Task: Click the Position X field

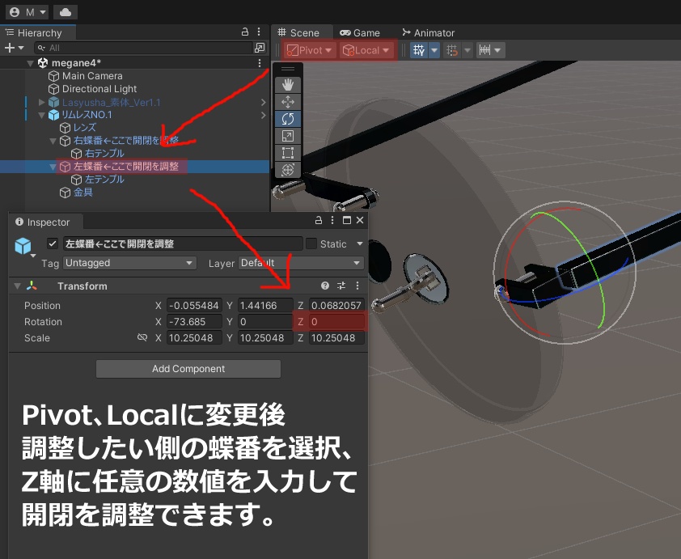Action: (x=194, y=305)
